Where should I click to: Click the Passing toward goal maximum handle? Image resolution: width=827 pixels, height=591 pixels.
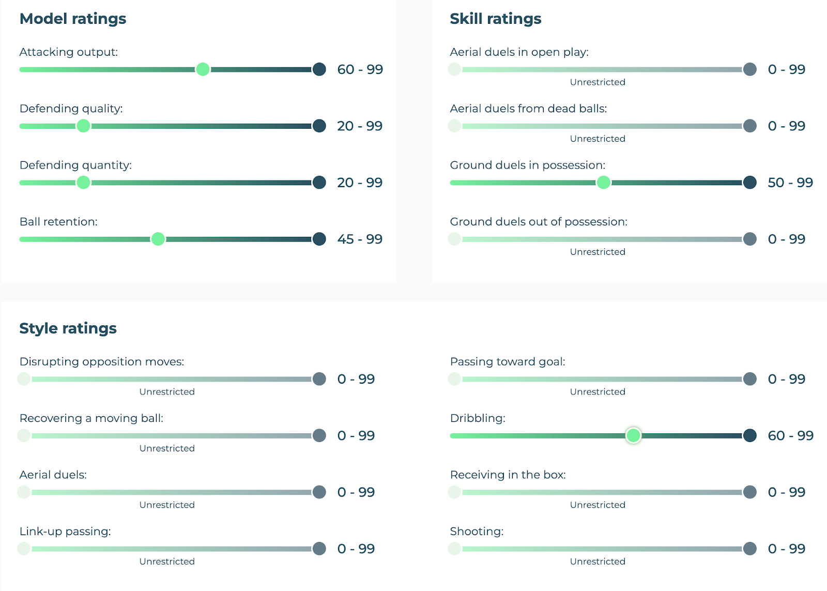(x=750, y=379)
